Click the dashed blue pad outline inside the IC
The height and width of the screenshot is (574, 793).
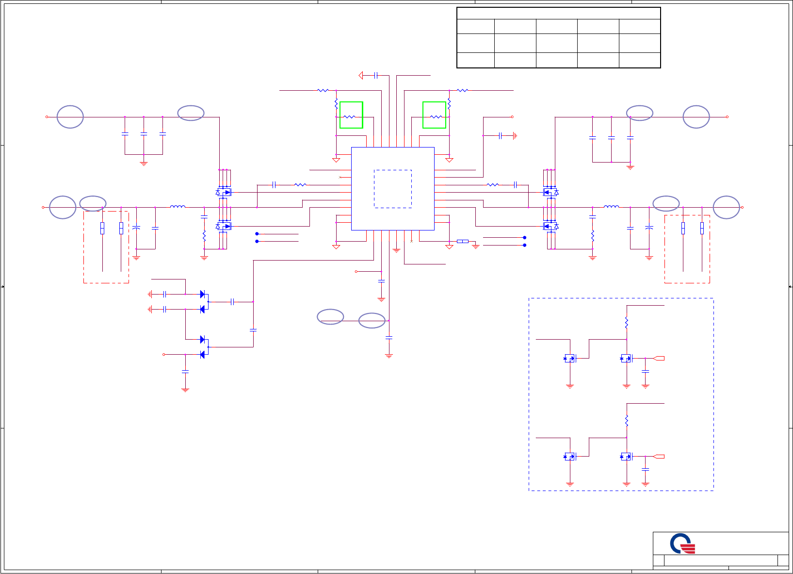393,189
